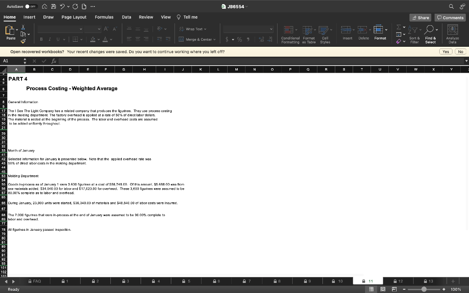Switch to Page Layout view icon

(382, 289)
